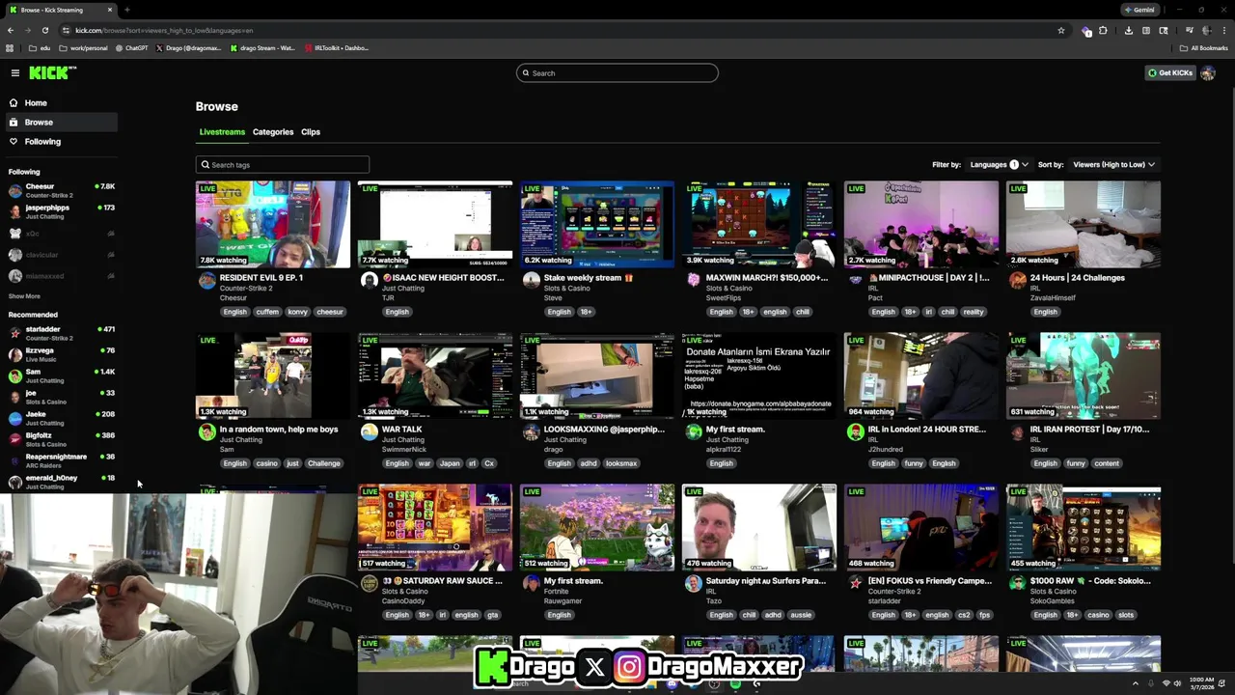The height and width of the screenshot is (695, 1235).
Task: Open jasperphipps channel in sidebar
Action: coord(60,211)
